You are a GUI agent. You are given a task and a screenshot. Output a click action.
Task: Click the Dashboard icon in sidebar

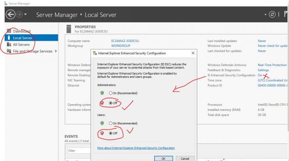pyautogui.click(x=9, y=31)
